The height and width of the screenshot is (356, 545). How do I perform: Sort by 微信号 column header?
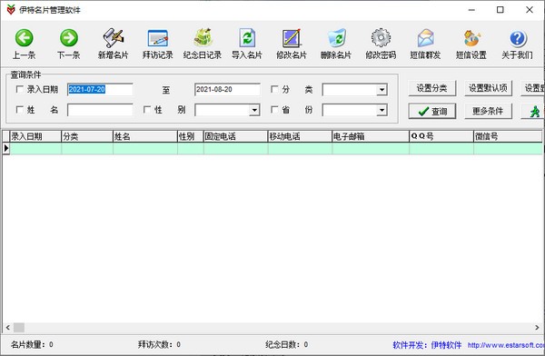pos(508,136)
